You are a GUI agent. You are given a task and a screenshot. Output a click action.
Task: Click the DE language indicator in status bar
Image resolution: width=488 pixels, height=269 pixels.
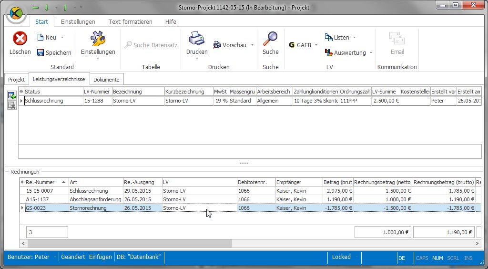(x=401, y=258)
